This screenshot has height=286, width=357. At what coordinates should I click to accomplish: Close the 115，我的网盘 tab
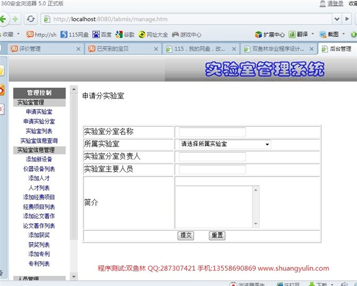point(234,49)
